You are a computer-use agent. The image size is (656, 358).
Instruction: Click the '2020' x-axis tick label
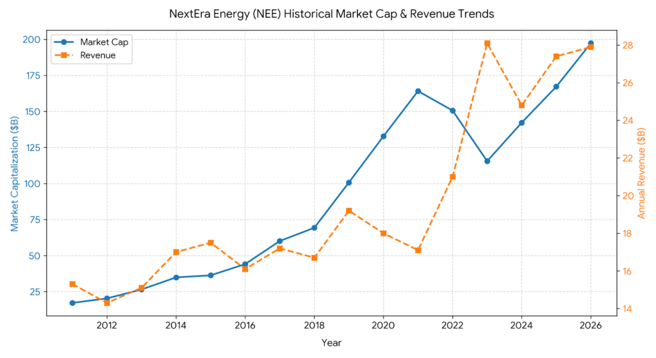[x=384, y=325]
